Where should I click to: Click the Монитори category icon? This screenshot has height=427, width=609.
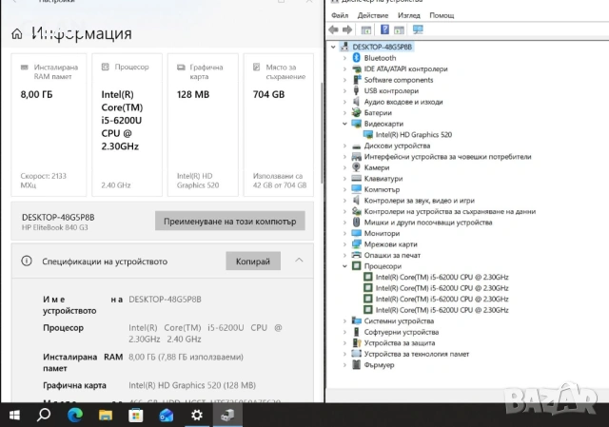tap(356, 233)
